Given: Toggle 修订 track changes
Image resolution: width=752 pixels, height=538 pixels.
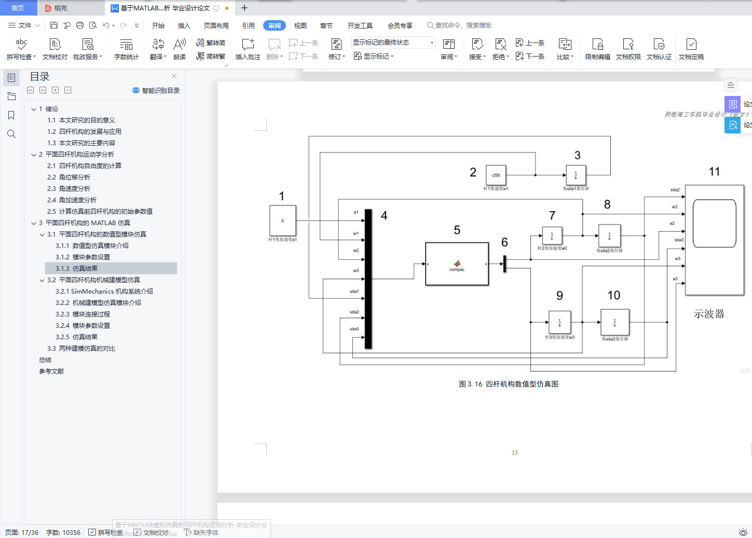Looking at the screenshot, I should [336, 49].
